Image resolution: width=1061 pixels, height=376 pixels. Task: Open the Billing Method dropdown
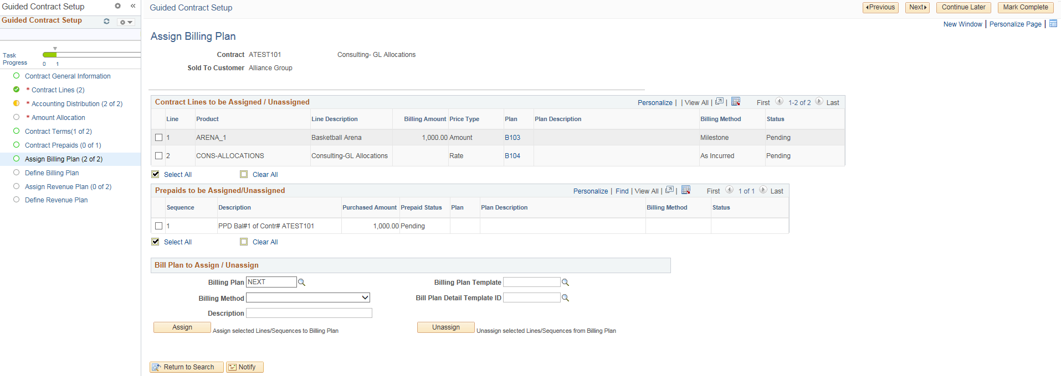click(308, 298)
